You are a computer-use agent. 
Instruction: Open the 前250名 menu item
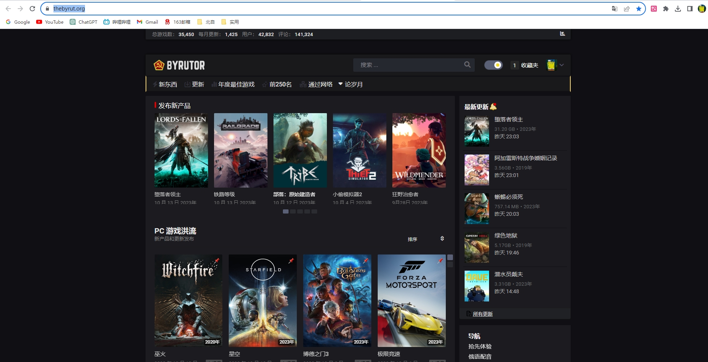[277, 84]
